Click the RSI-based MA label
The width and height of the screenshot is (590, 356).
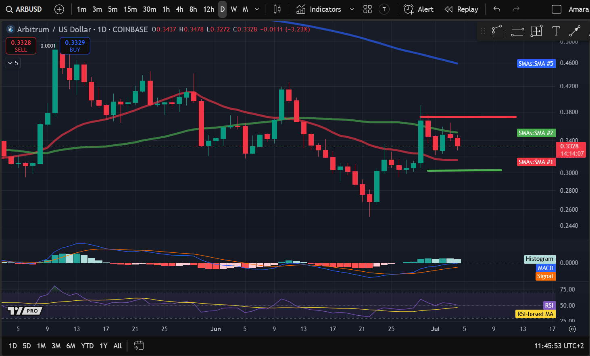535,314
